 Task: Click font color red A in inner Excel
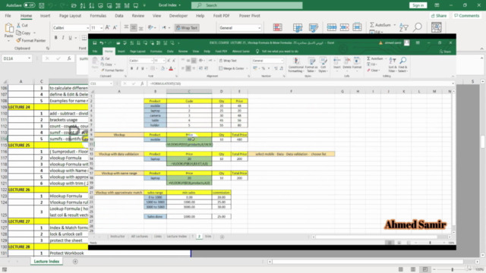pos(171,68)
